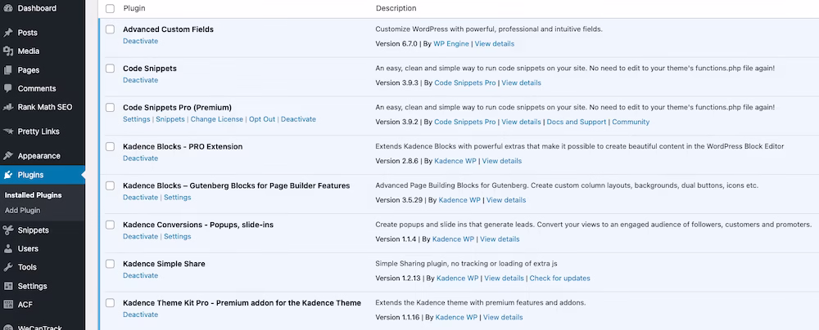819x330 pixels.
Task: Sort by the Plugin column header
Action: 134,8
